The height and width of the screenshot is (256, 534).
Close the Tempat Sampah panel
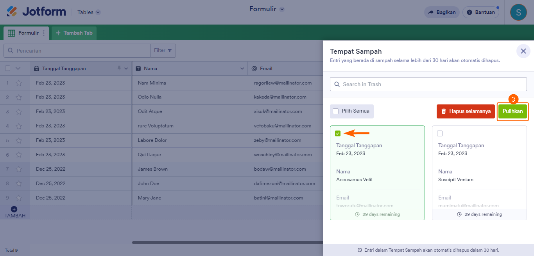point(523,51)
